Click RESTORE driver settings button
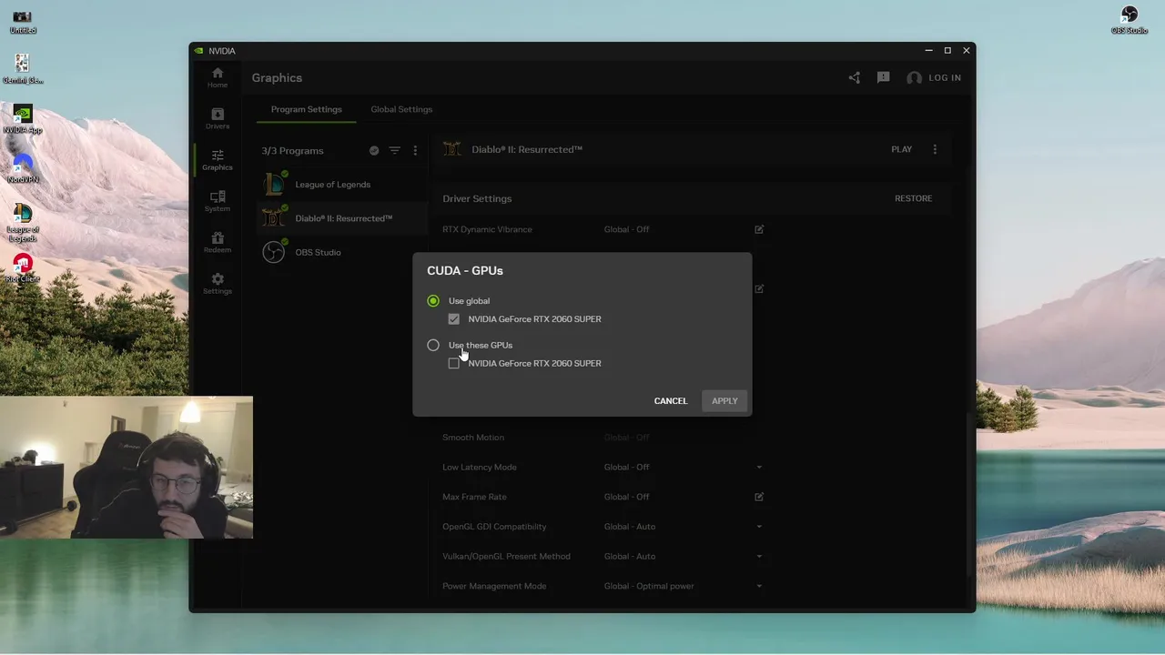 913,198
